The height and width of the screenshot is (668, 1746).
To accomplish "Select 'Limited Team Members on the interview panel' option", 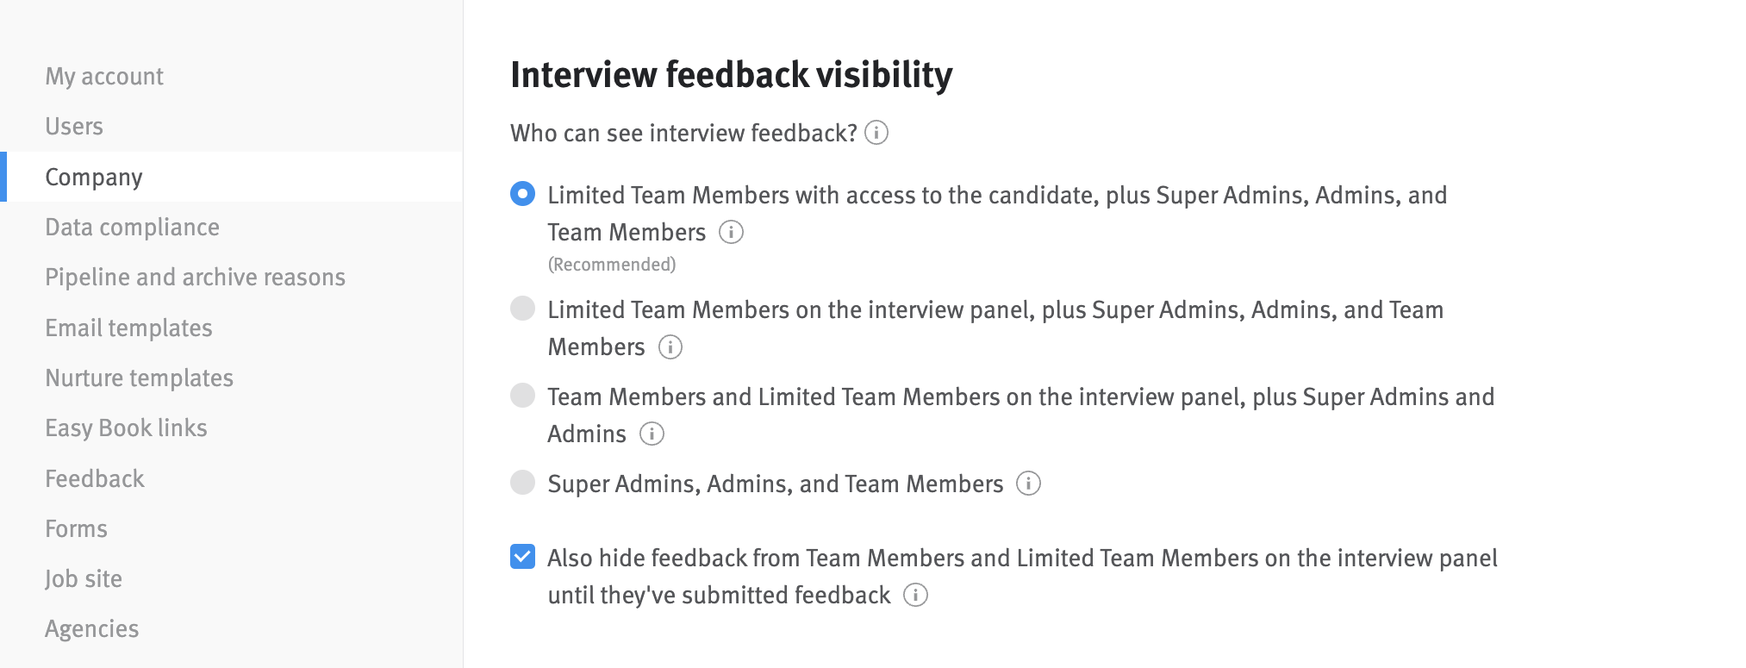I will tap(522, 309).
